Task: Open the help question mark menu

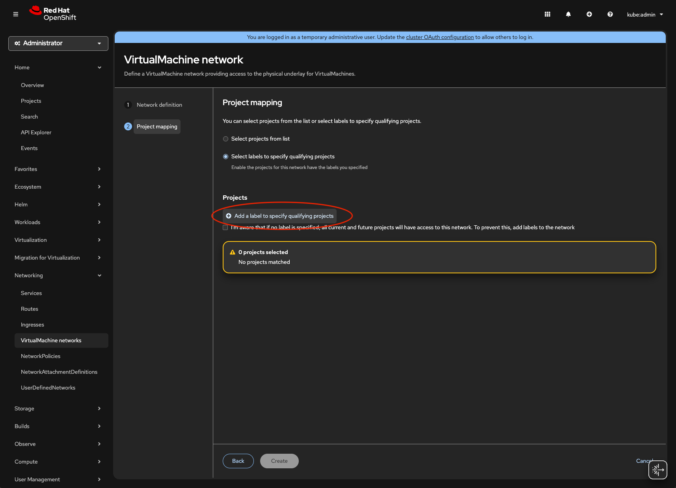Action: 610,14
